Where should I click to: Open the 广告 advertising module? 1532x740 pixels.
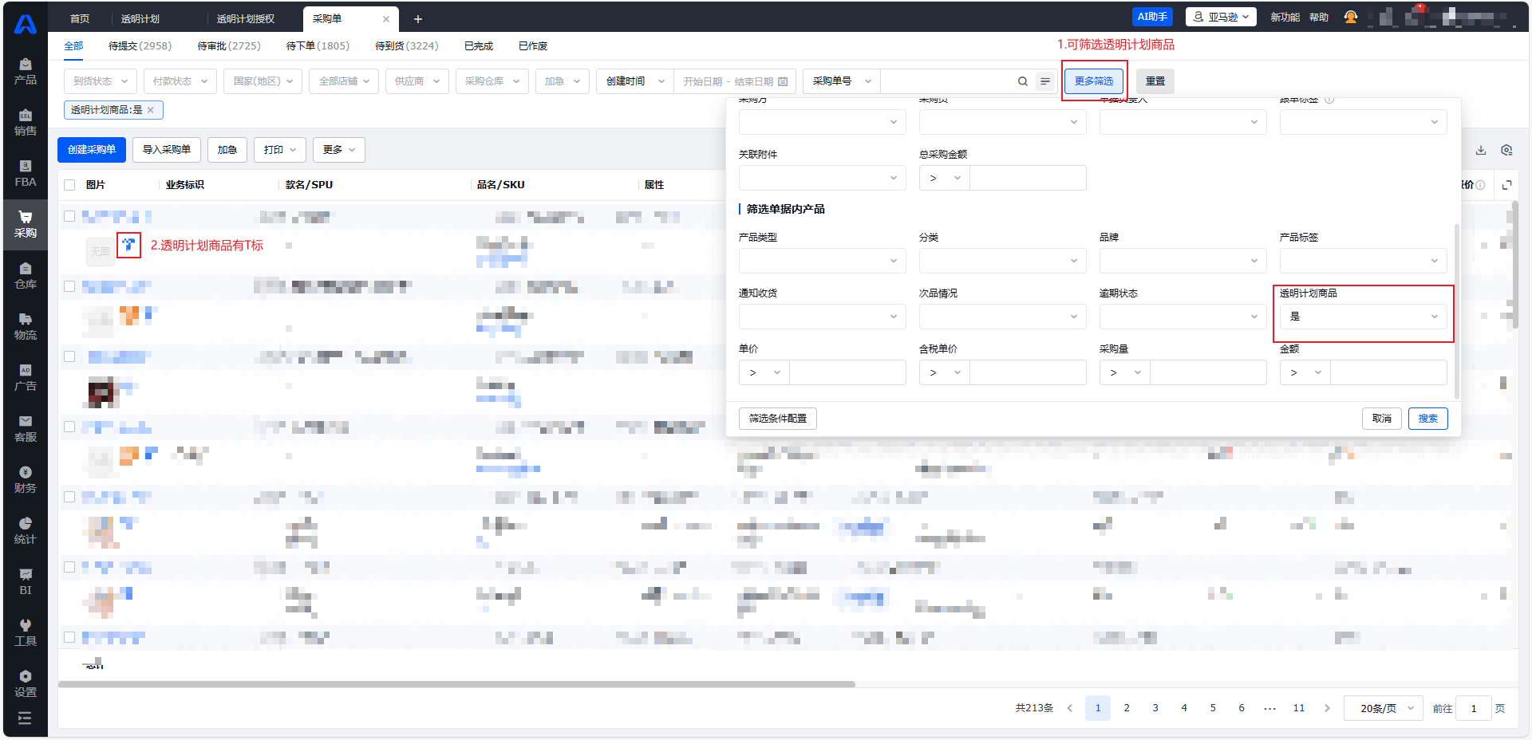(x=25, y=377)
